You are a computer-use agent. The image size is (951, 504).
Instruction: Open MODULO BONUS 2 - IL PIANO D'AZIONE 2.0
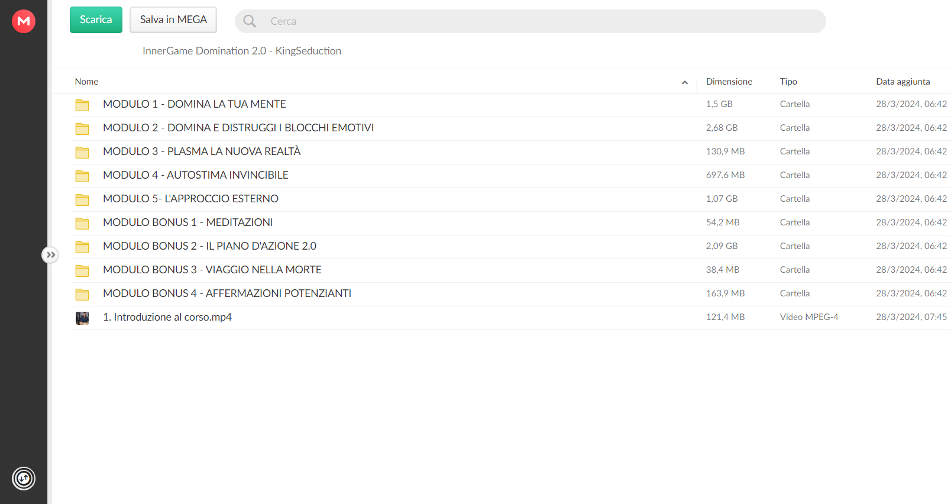click(209, 246)
